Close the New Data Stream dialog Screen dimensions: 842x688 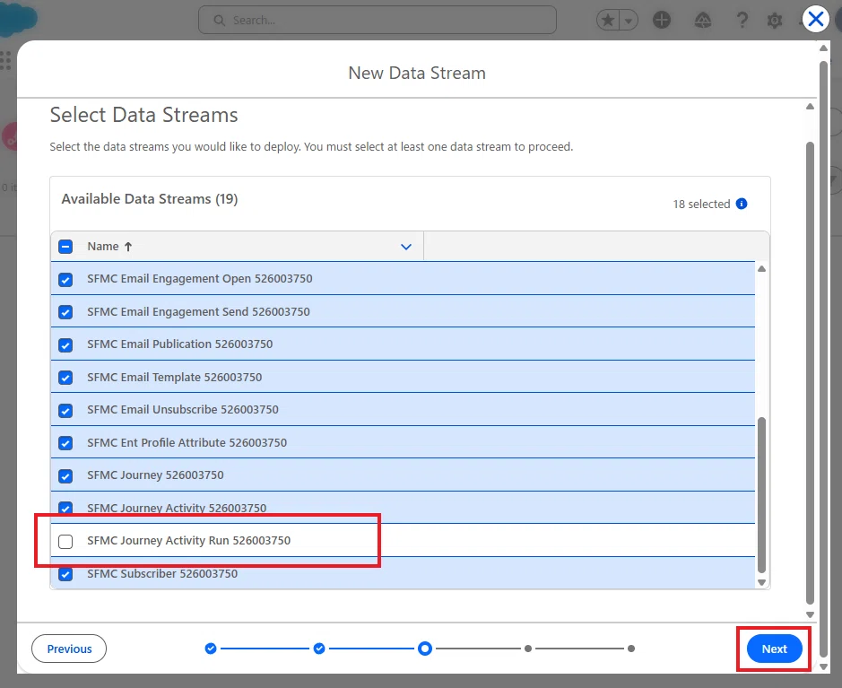(815, 20)
